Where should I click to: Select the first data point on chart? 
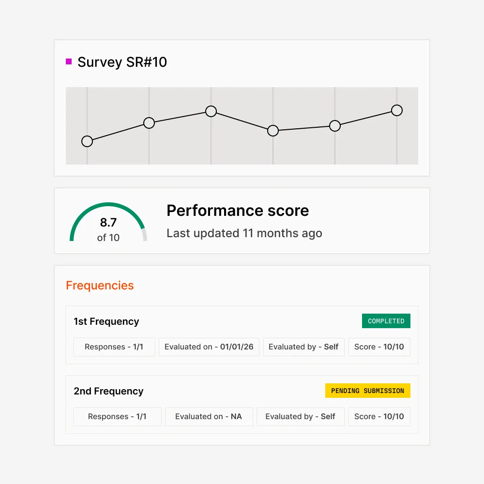pos(87,141)
